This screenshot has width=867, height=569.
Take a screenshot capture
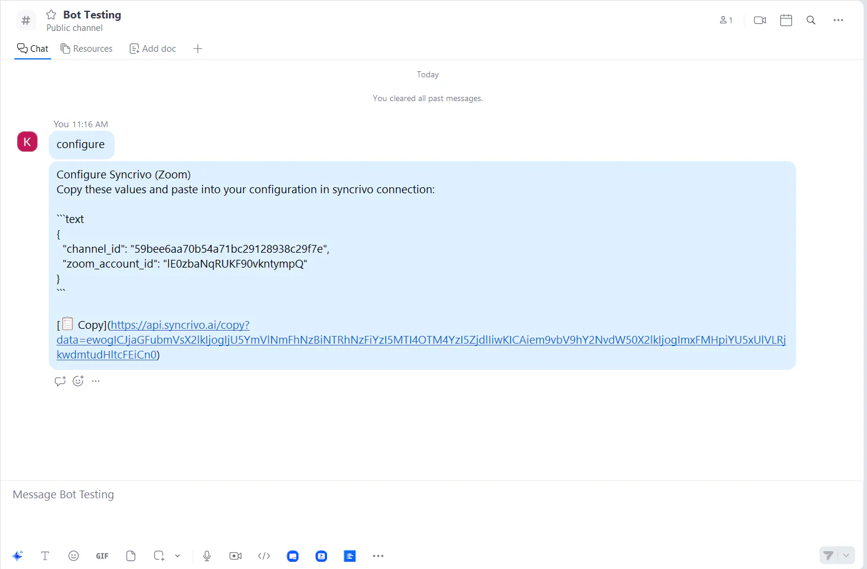click(159, 556)
